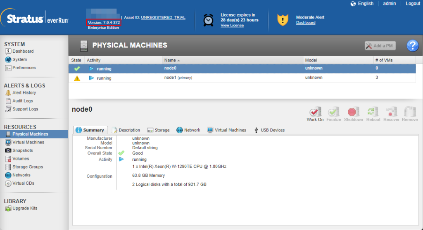Click the globe icon next to English
The width and height of the screenshot is (423, 230).
click(x=353, y=4)
